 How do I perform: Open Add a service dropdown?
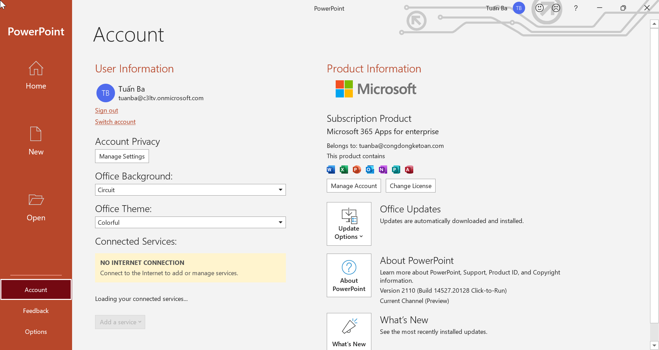tap(120, 322)
